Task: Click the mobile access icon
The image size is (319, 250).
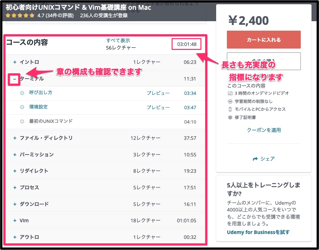Action: pos(230,109)
